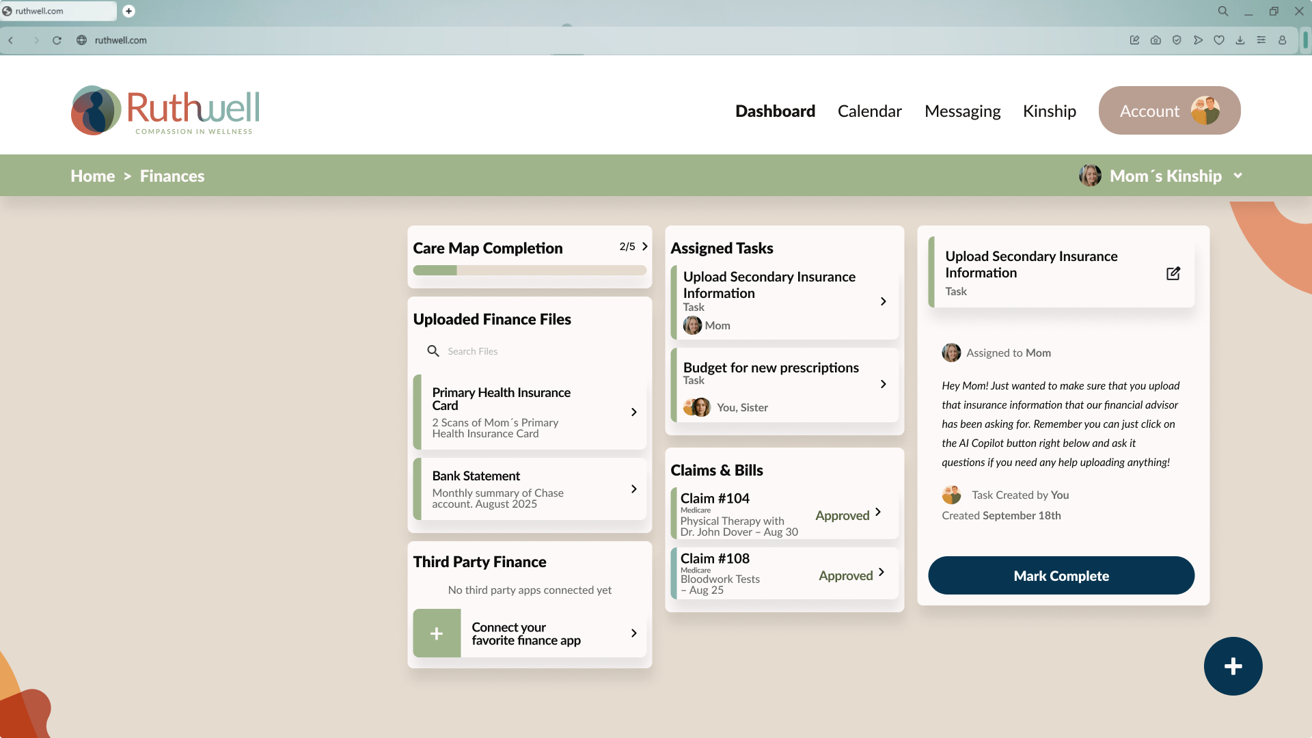
Task: Click Home breadcrumb link
Action: point(92,176)
